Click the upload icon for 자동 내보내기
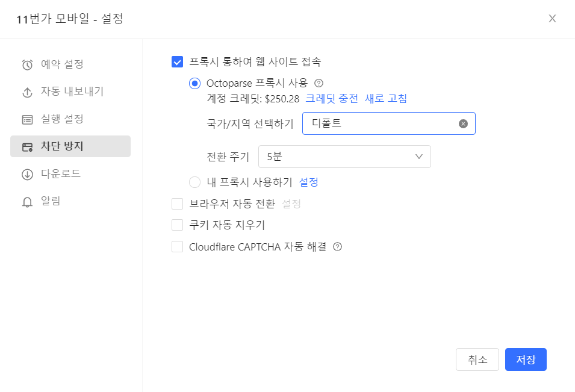The image size is (575, 392). tap(27, 92)
